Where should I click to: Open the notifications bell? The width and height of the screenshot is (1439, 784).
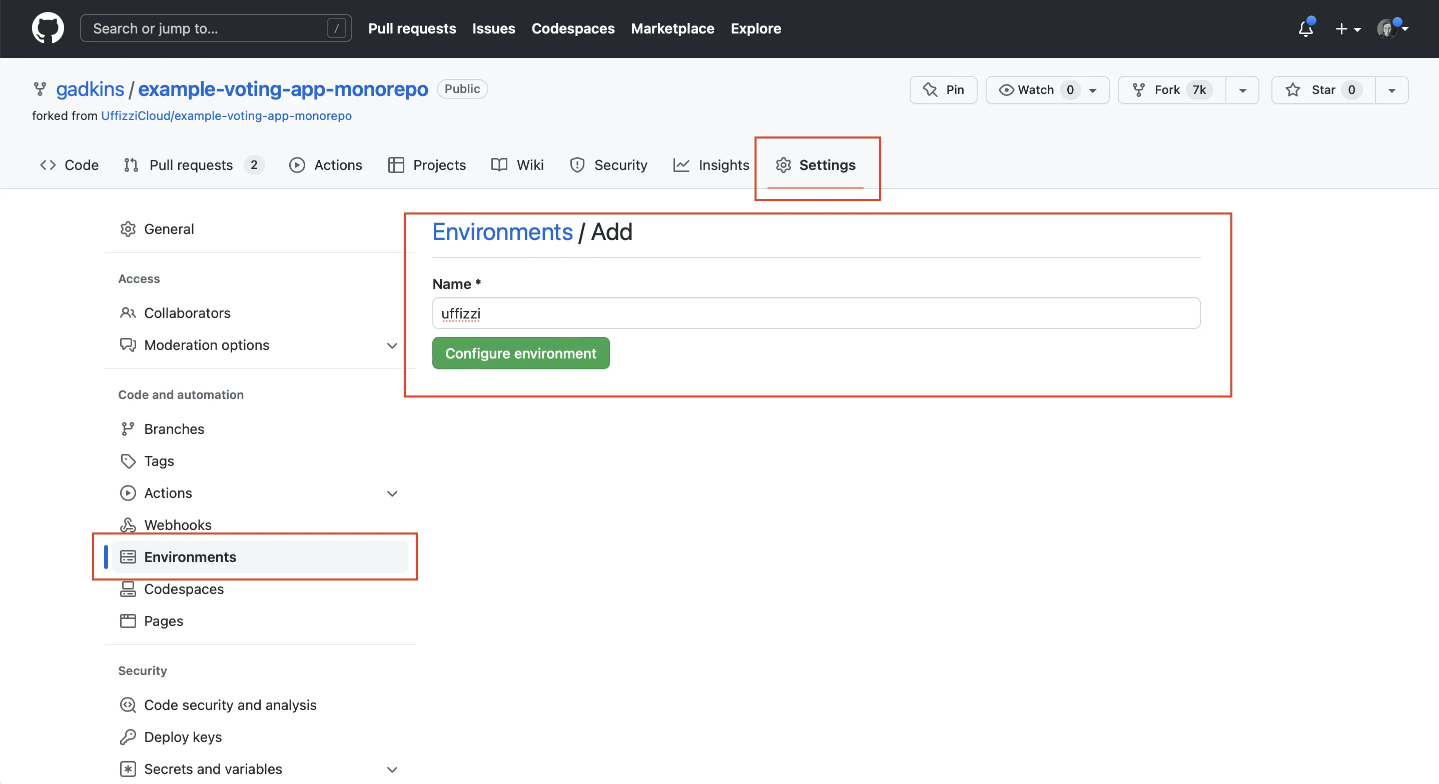[x=1305, y=28]
